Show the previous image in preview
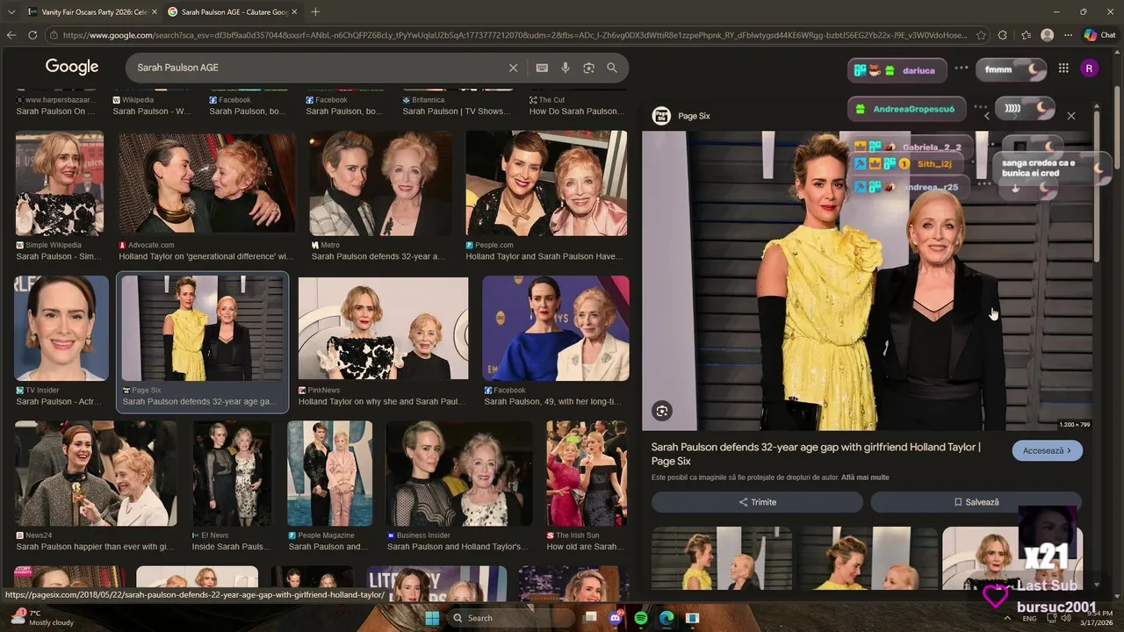Screen dimensions: 1124x632 986,116
